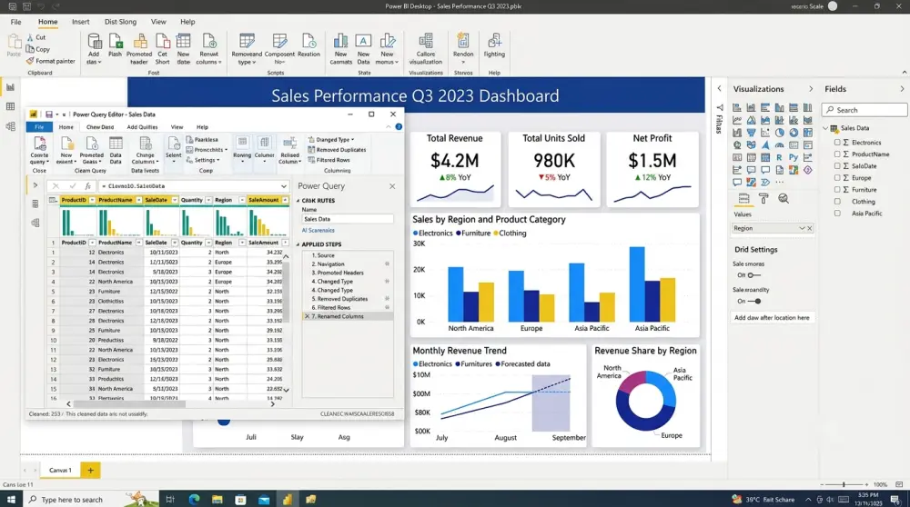Check the Clothing field checkbox
Image resolution: width=910 pixels, height=507 pixels.
[x=837, y=202]
